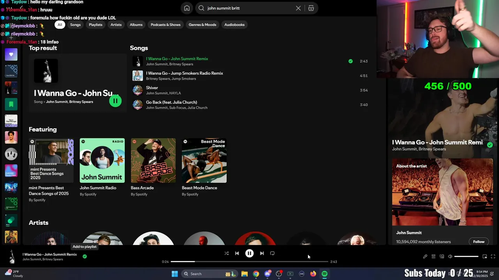
Task: Follow John Summit in About the artist
Action: tap(479, 241)
